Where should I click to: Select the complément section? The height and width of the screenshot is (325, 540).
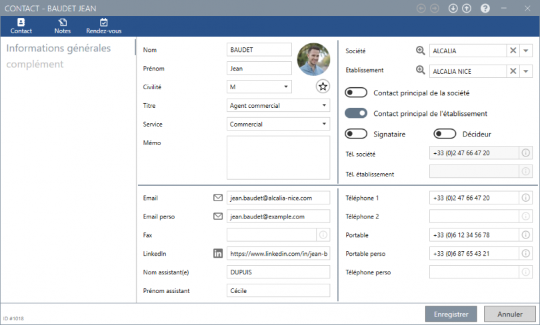[35, 64]
